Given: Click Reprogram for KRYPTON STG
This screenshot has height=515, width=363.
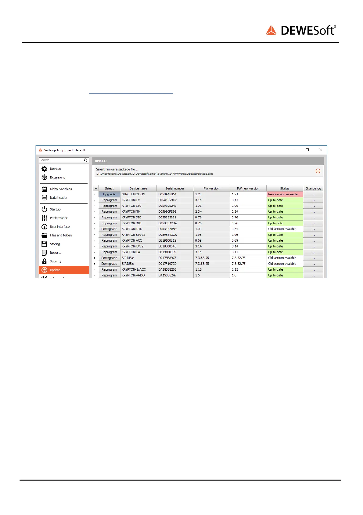Looking at the screenshot, I should click(x=109, y=206).
